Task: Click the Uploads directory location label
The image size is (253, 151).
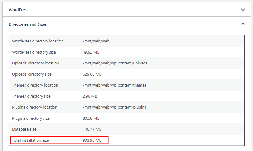Action: pyautogui.click(x=36, y=63)
